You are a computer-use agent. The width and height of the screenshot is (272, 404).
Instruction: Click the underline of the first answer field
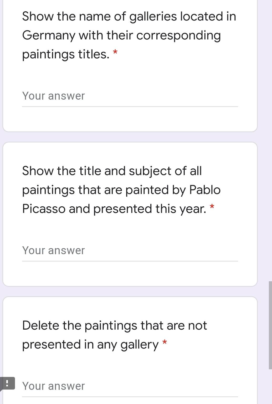tap(130, 106)
